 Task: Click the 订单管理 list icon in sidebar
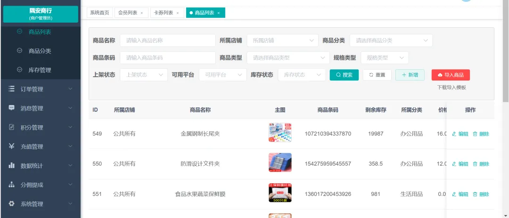[x=11, y=89]
